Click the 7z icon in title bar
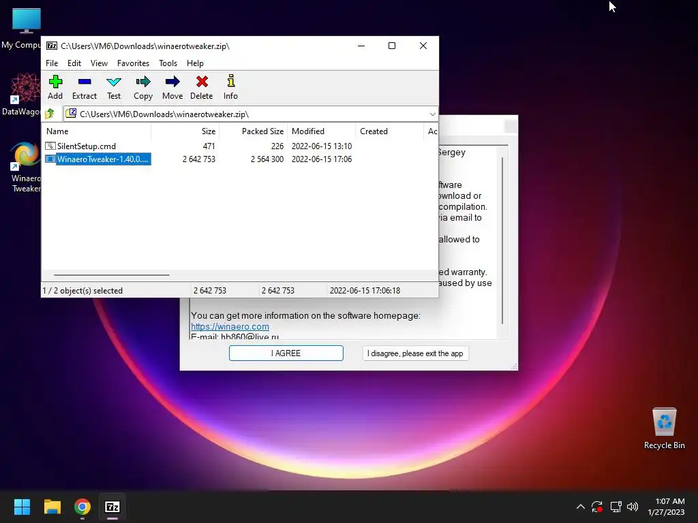The image size is (698, 523). (52, 46)
